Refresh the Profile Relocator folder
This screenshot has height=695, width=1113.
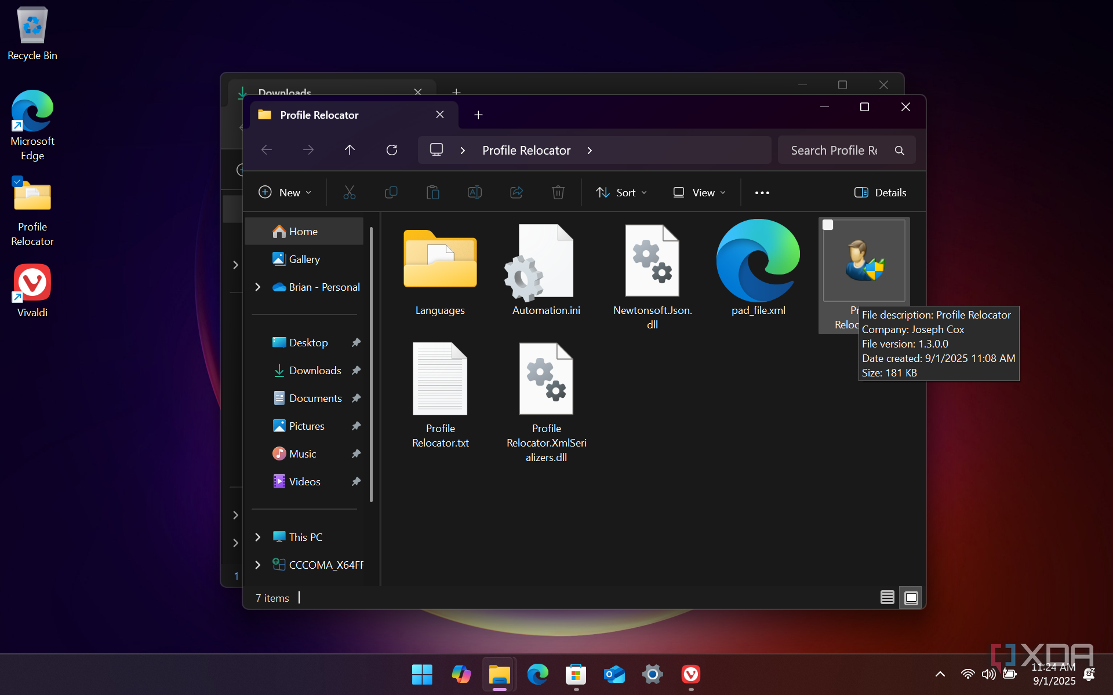(x=392, y=150)
